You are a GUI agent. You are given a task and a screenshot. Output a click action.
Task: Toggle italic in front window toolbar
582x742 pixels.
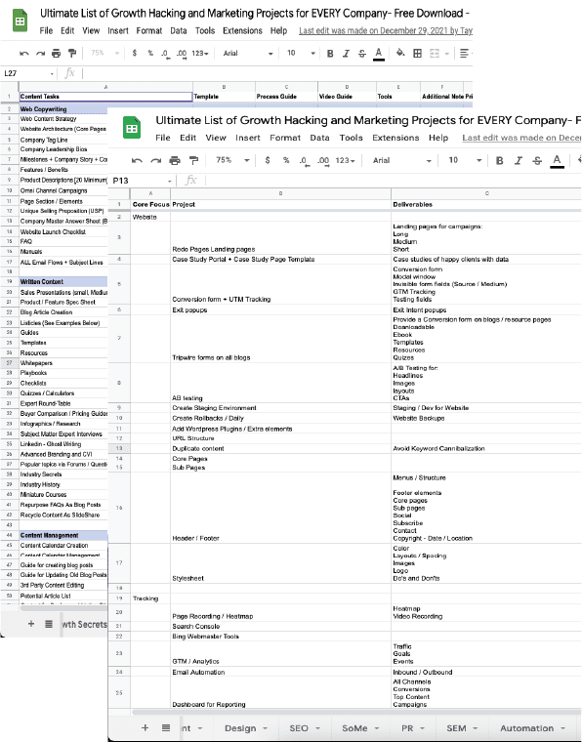coord(519,161)
